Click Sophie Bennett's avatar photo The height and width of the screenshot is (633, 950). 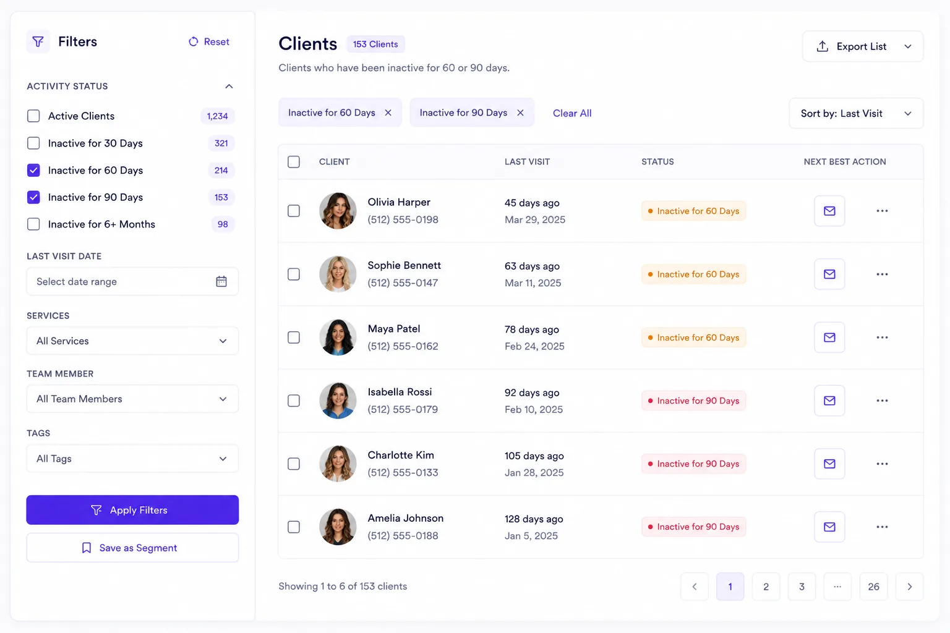(x=338, y=274)
